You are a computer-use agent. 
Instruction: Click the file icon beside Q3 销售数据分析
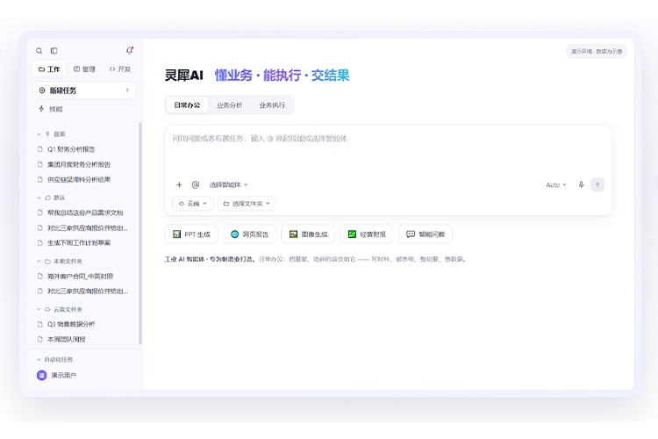coord(40,324)
